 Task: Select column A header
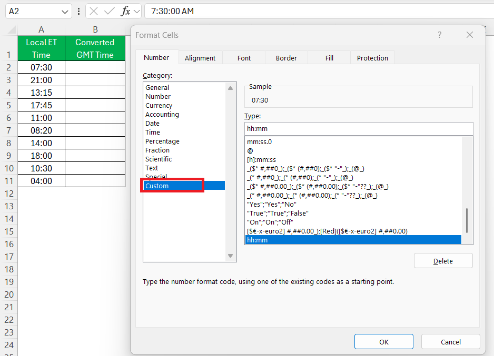[41, 30]
